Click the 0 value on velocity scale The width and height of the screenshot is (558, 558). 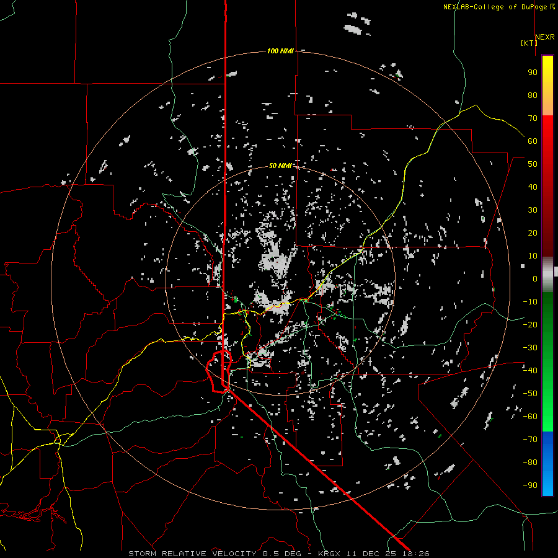[x=535, y=278]
